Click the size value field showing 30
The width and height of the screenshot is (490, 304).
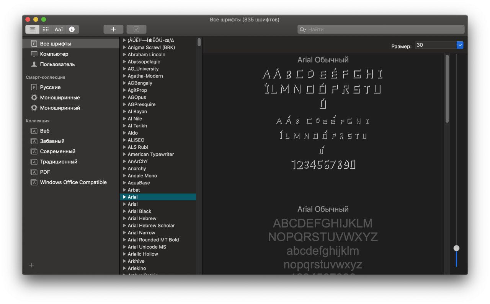click(x=436, y=45)
